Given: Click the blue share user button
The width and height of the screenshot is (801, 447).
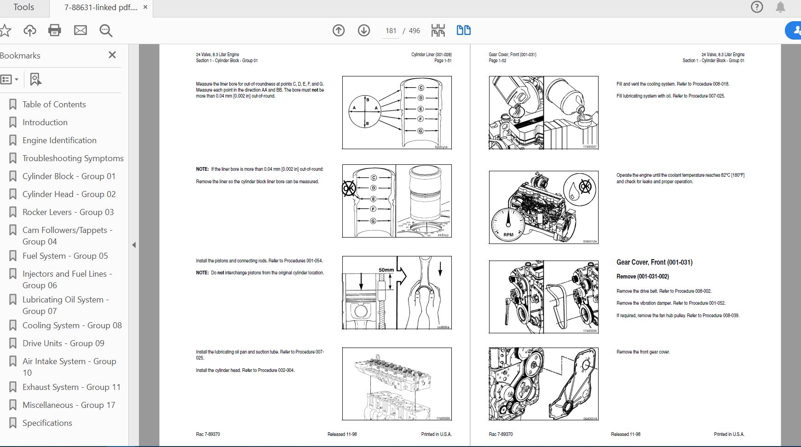Looking at the screenshot, I should tap(793, 30).
